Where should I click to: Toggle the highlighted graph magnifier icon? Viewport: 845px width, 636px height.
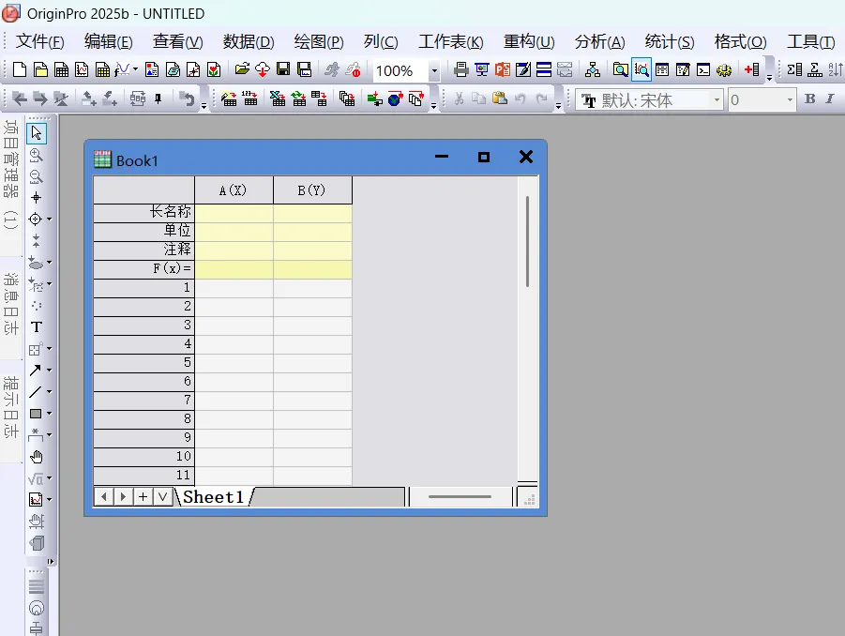641,69
